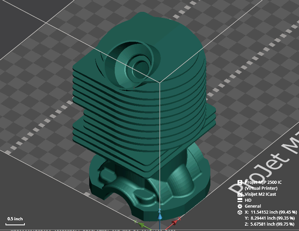This screenshot has height=231, width=299.
Task: Click the HD print mode label
Action: tap(248, 200)
